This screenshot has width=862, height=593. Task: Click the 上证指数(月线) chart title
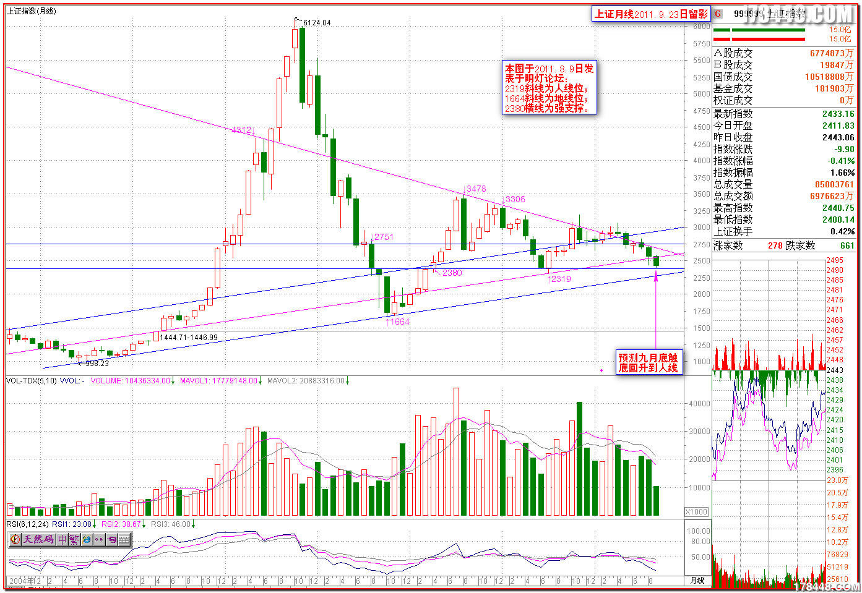tap(31, 11)
